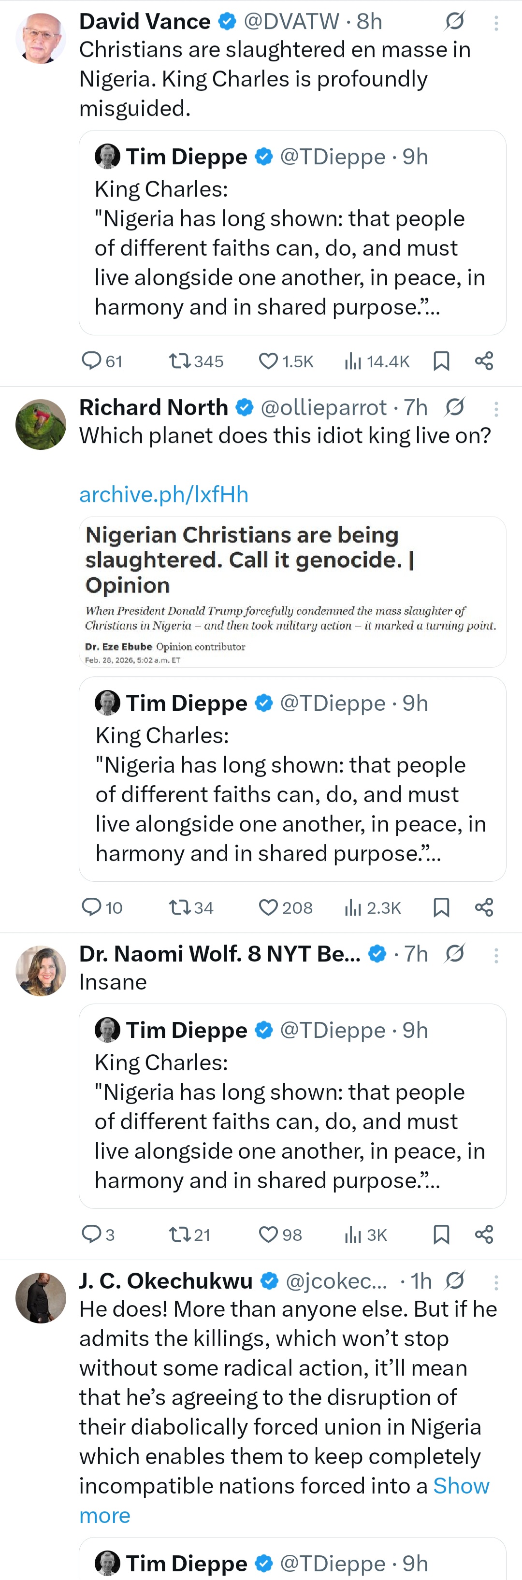Like Dr. Naomi Wolf's post

click(270, 1235)
